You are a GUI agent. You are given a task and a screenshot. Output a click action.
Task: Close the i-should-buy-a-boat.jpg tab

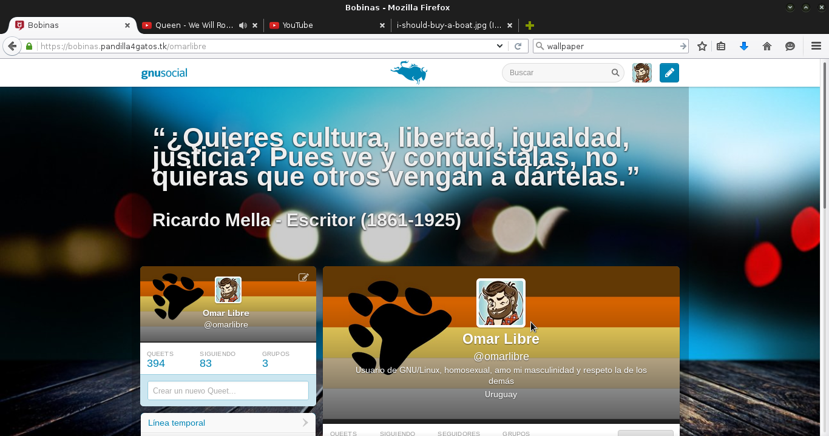click(x=510, y=25)
